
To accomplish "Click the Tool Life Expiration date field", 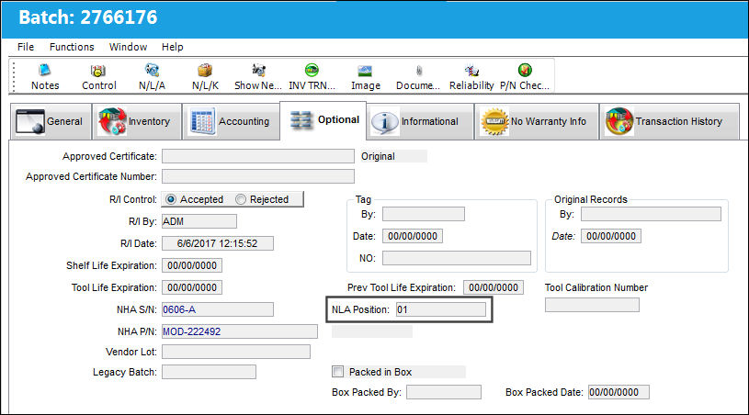I will tap(192, 287).
